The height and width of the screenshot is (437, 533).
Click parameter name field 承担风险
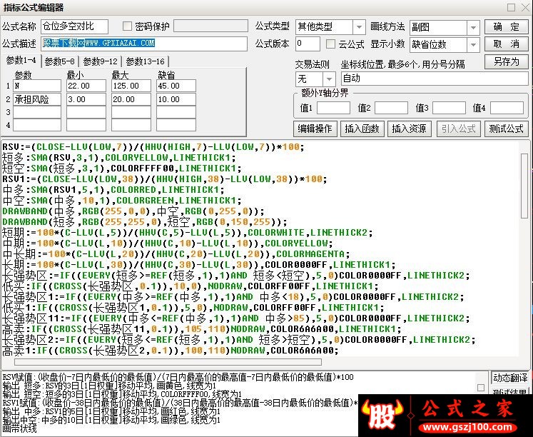(x=37, y=99)
